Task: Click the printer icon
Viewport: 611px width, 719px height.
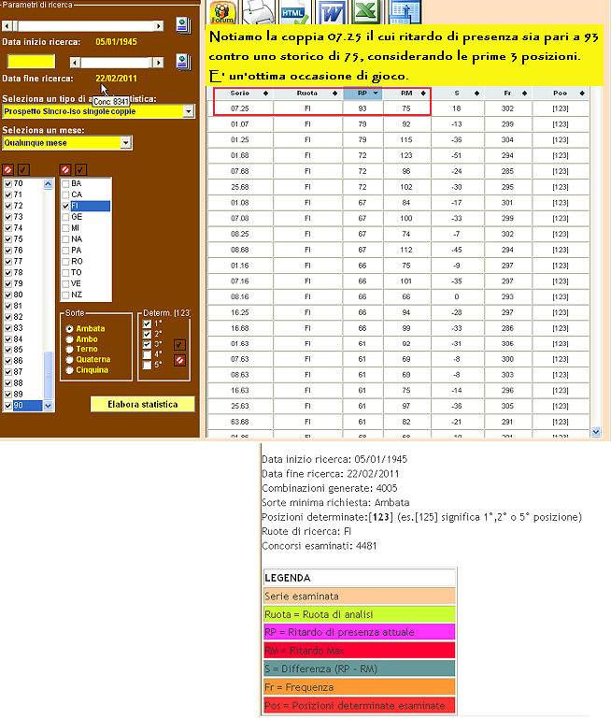Action: [258, 12]
